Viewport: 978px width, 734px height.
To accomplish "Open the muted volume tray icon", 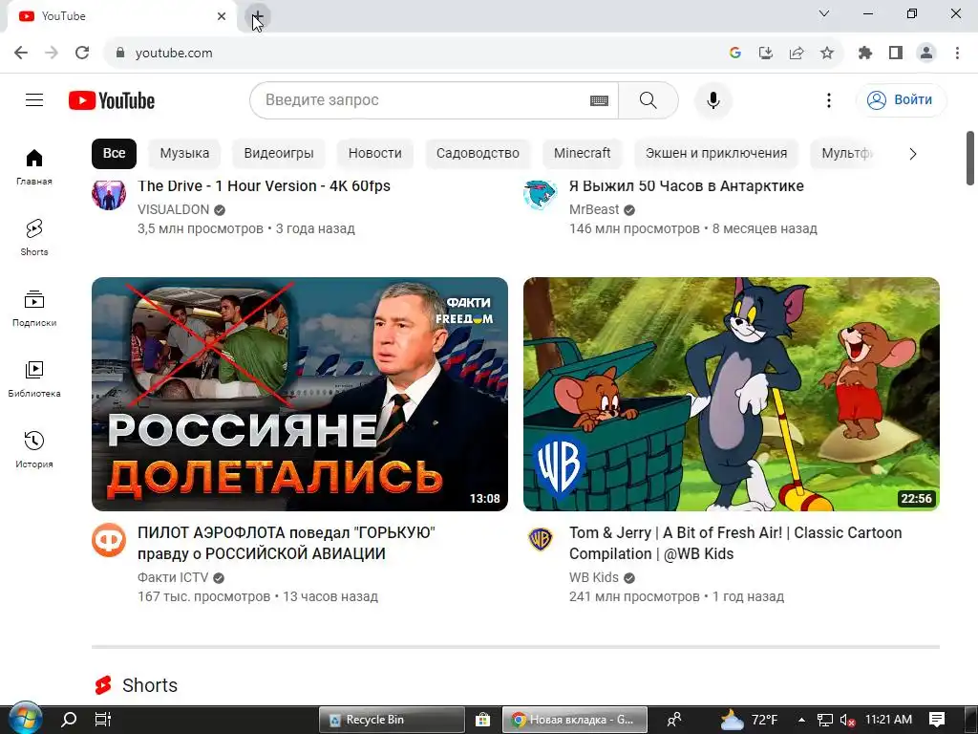I will (847, 720).
